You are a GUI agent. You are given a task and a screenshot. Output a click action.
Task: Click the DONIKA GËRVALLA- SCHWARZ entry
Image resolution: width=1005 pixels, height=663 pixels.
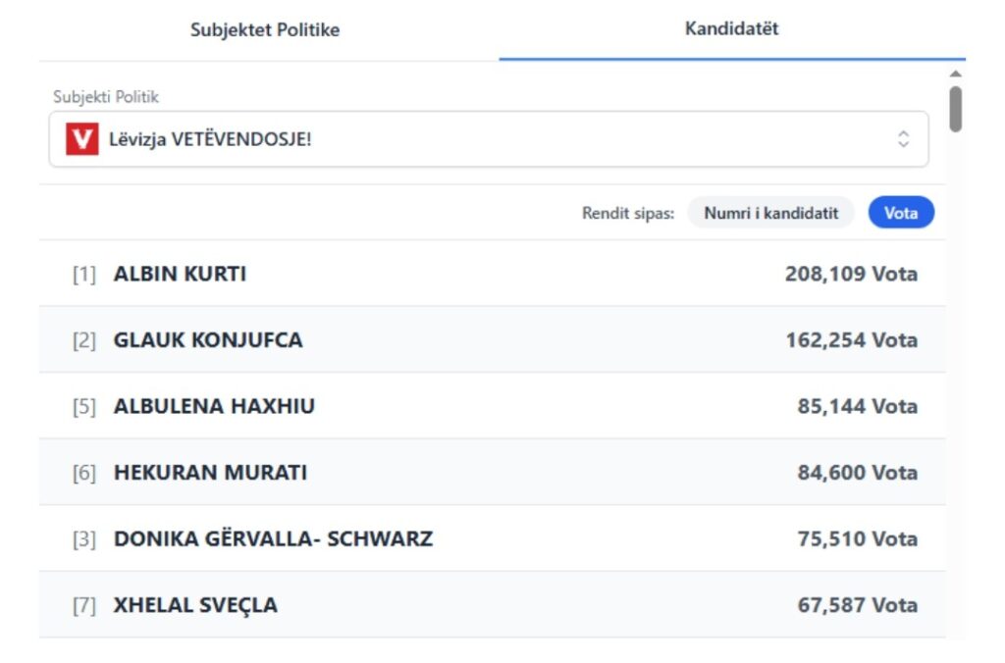(273, 538)
